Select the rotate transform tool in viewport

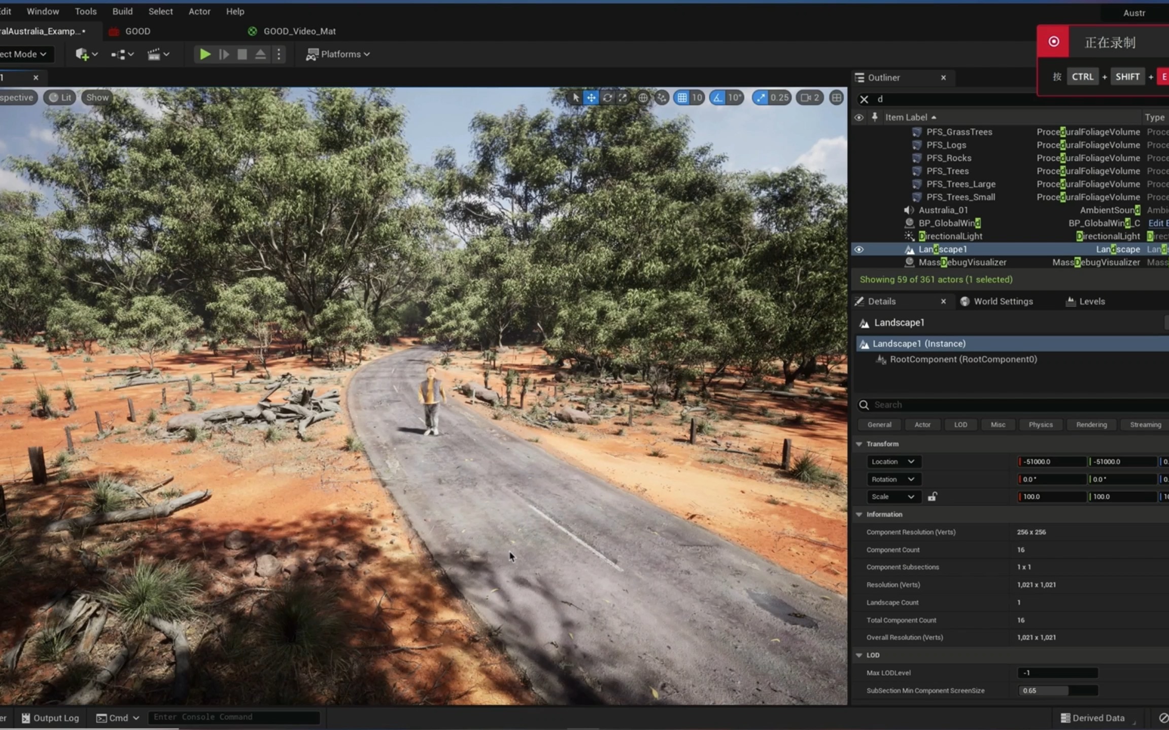(607, 98)
